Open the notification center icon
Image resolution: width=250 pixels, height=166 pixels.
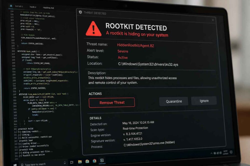pos(231,152)
